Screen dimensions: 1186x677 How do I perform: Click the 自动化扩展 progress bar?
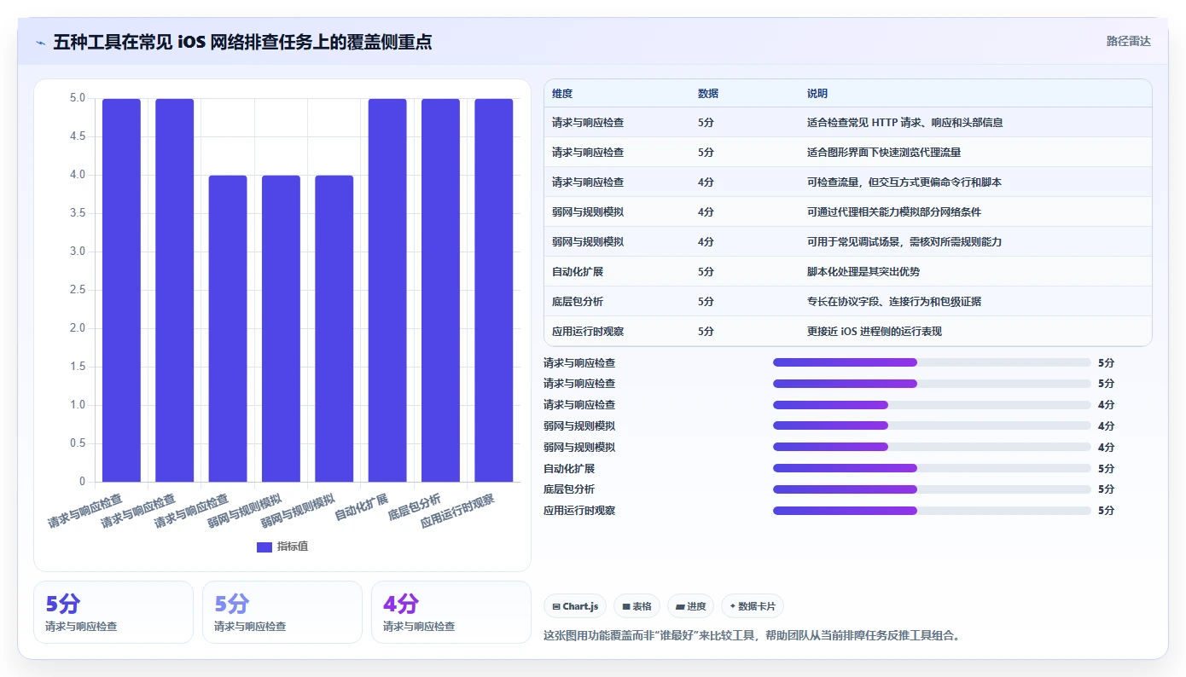[x=932, y=468]
